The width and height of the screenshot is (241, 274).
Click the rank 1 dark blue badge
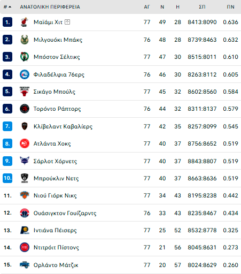pyautogui.click(x=7, y=22)
